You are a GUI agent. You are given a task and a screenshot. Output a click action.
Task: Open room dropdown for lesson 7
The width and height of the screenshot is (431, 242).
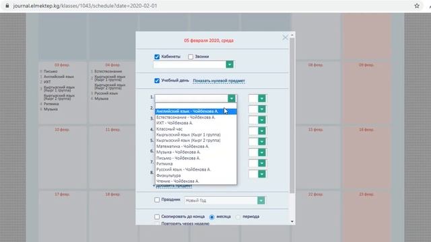[262, 163]
